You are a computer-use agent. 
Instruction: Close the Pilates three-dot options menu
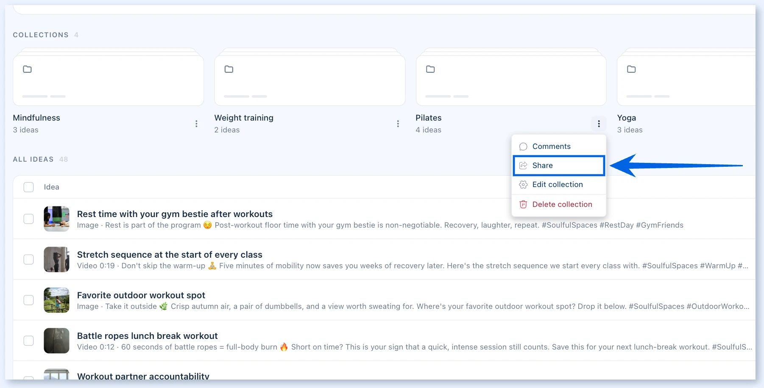coord(599,124)
